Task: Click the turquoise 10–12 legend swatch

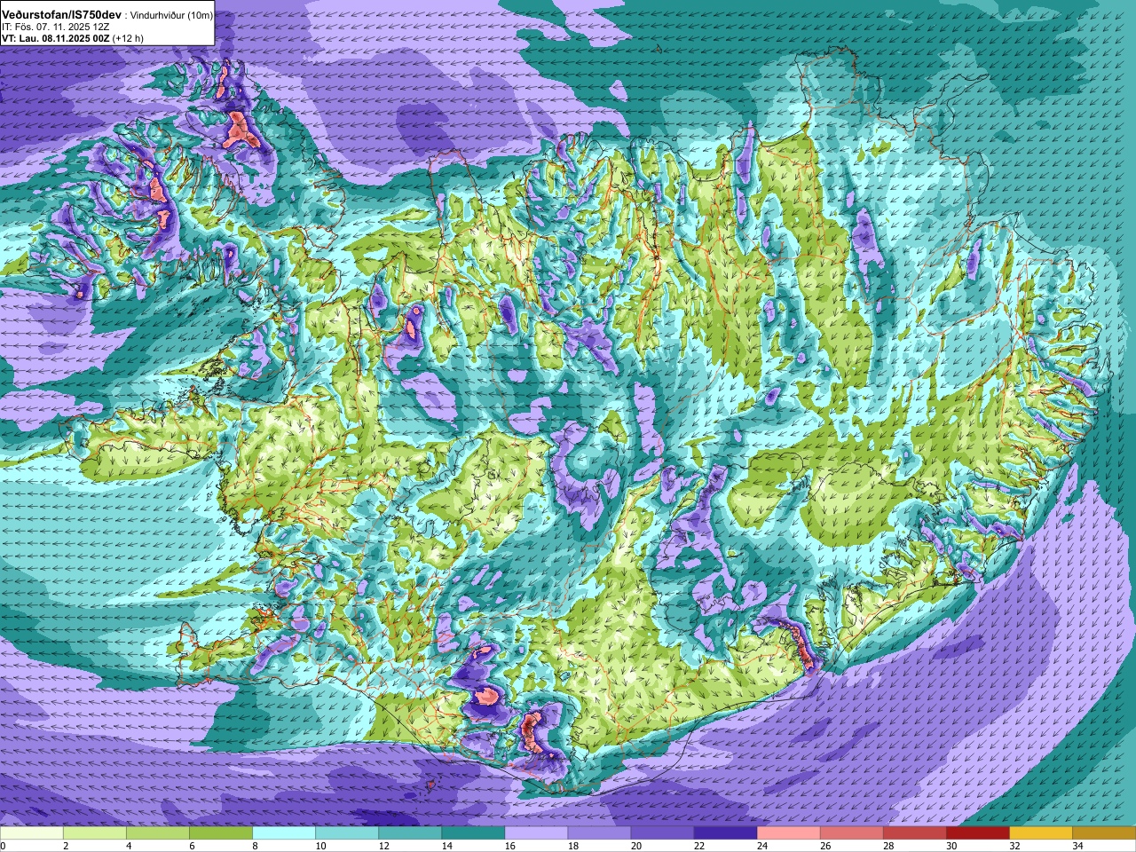Action: click(347, 833)
